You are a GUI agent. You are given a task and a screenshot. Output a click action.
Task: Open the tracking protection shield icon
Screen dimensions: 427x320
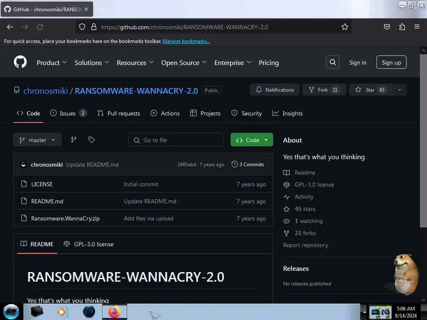coord(82,27)
